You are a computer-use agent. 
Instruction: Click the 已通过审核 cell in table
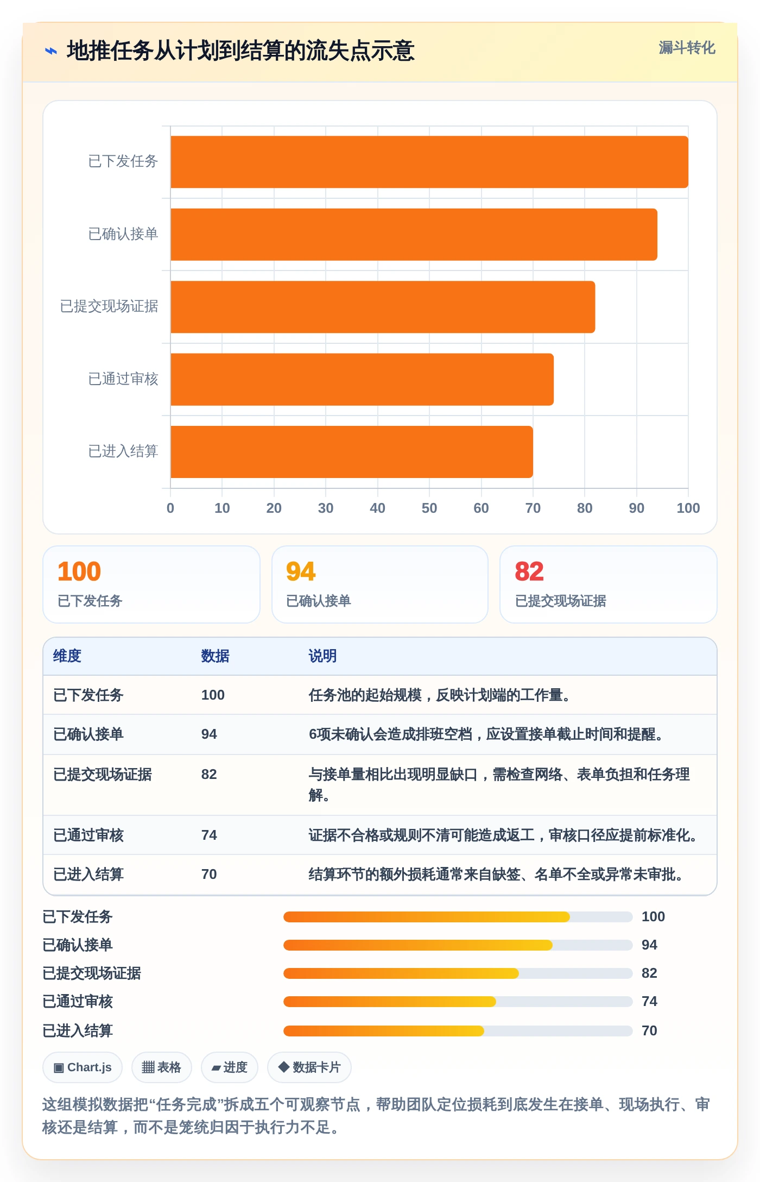pos(88,835)
